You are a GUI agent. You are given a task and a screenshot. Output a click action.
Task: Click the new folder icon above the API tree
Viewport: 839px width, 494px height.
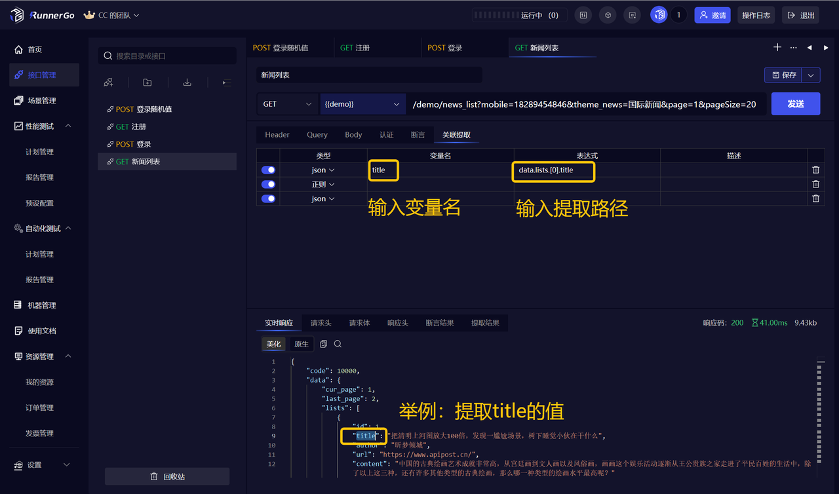147,82
